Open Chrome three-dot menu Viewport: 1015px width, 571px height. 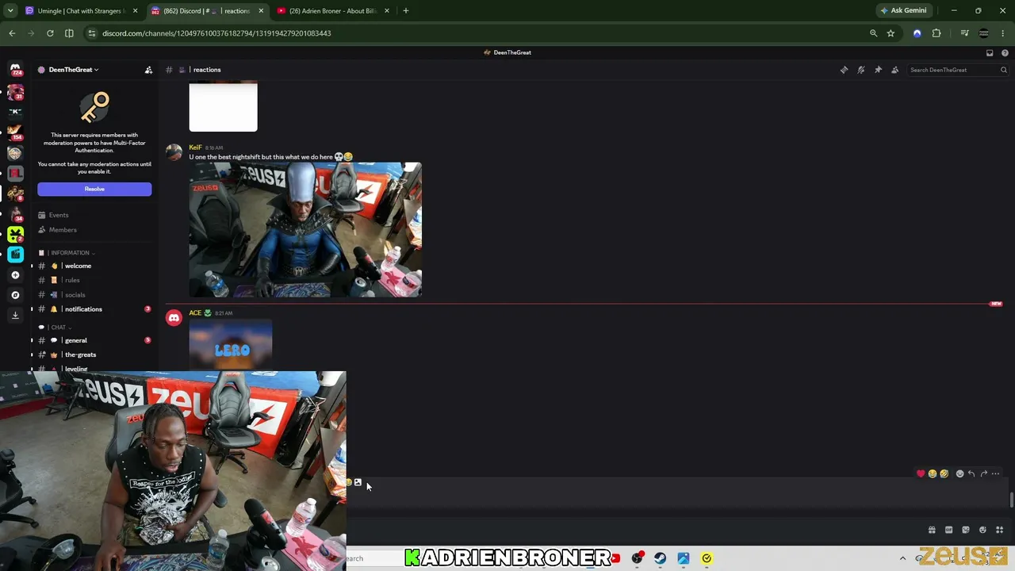[1003, 33]
